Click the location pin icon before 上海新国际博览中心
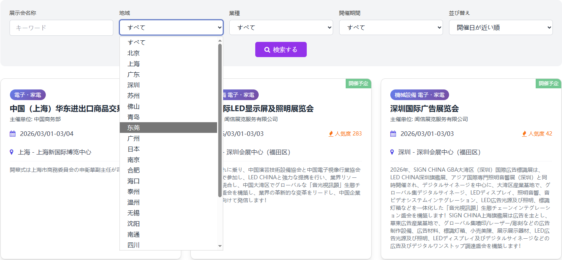 point(11,152)
